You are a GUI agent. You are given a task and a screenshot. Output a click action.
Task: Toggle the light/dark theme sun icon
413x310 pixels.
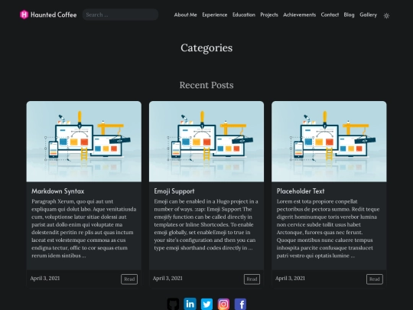[386, 16]
